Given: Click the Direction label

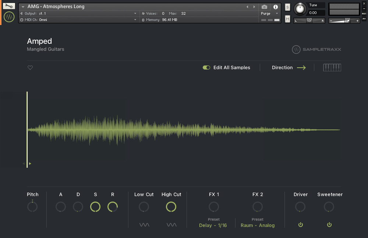Looking at the screenshot, I should [282, 68].
